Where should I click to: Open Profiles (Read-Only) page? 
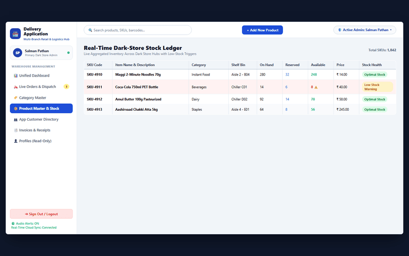(x=41, y=141)
